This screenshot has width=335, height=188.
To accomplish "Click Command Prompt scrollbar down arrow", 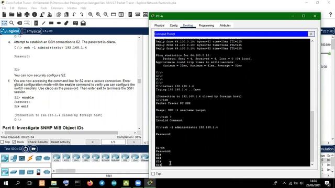I will [x=312, y=164].
